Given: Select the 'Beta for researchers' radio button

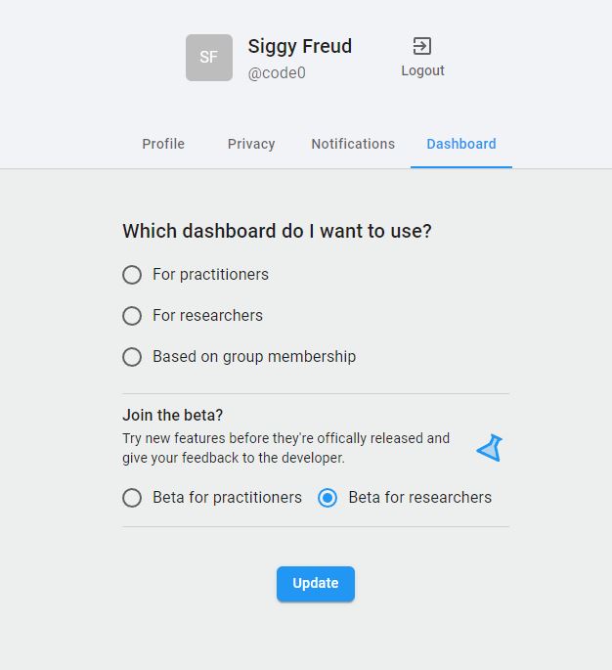Looking at the screenshot, I should (x=328, y=498).
